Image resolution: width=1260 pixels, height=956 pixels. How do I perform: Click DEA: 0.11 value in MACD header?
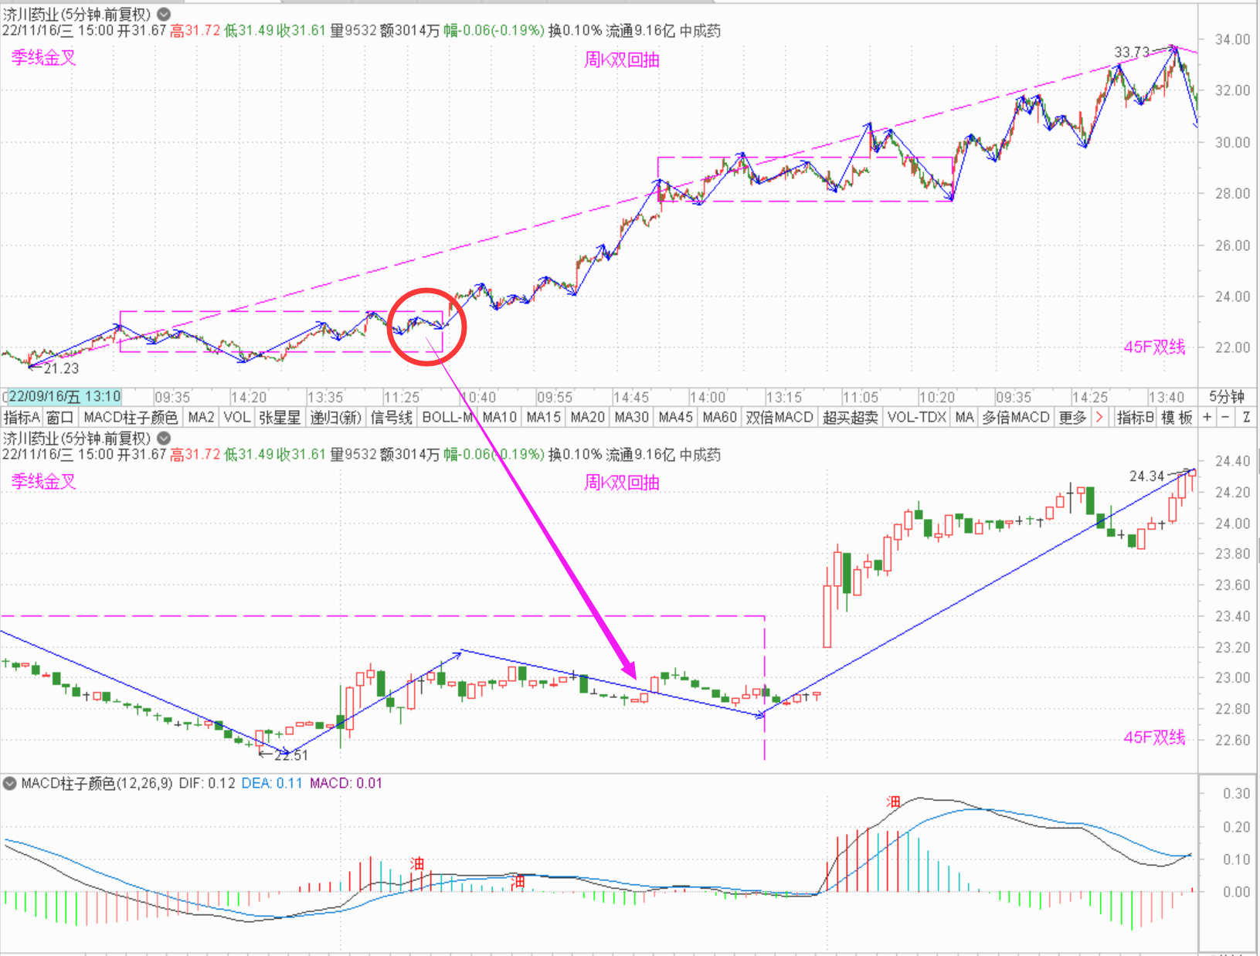(x=272, y=783)
